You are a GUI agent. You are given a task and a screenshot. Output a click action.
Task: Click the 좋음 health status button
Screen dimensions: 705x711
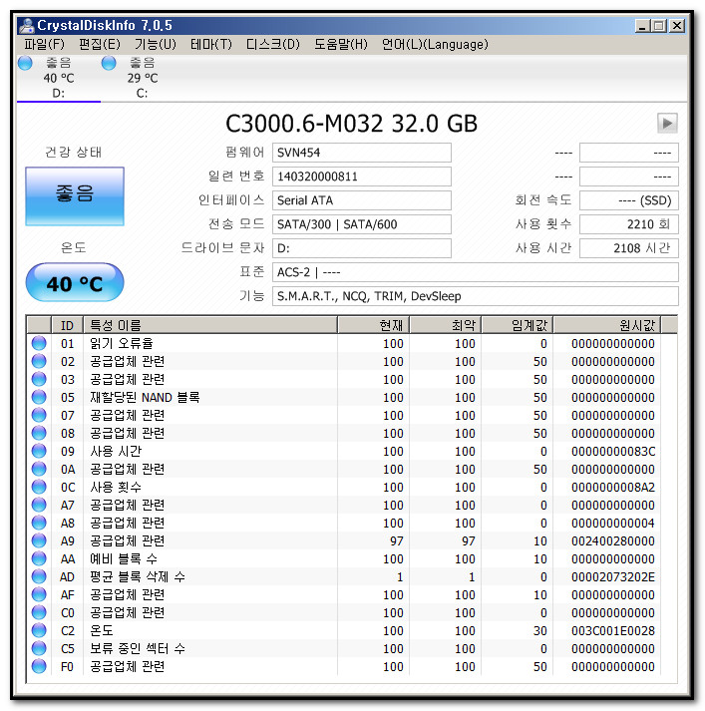coord(75,195)
